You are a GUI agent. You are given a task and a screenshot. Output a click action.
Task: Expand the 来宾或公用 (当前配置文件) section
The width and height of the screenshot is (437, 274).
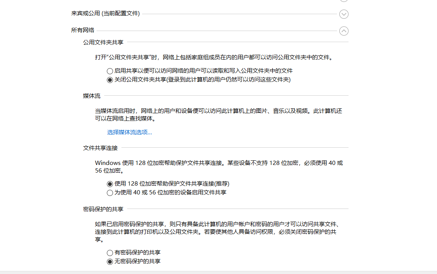(x=344, y=14)
